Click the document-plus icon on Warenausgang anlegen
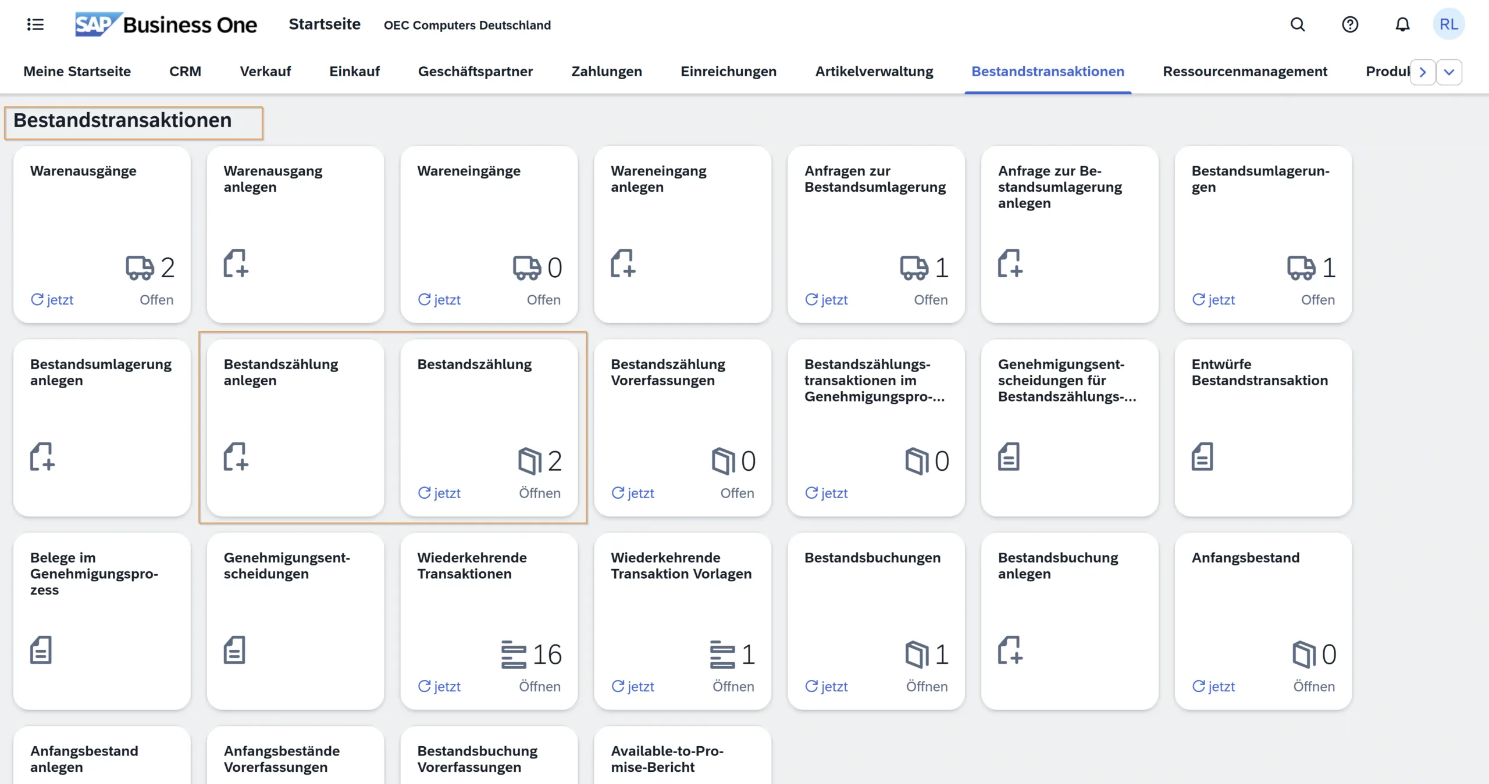Screen dimensions: 1489x784 236,264
